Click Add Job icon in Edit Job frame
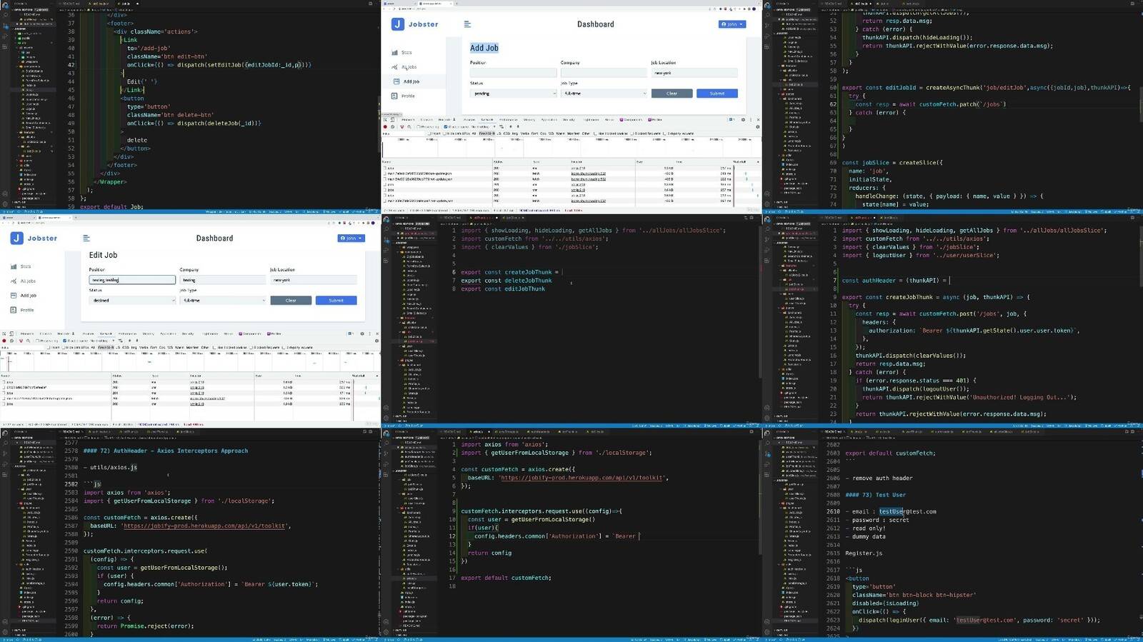 14,295
